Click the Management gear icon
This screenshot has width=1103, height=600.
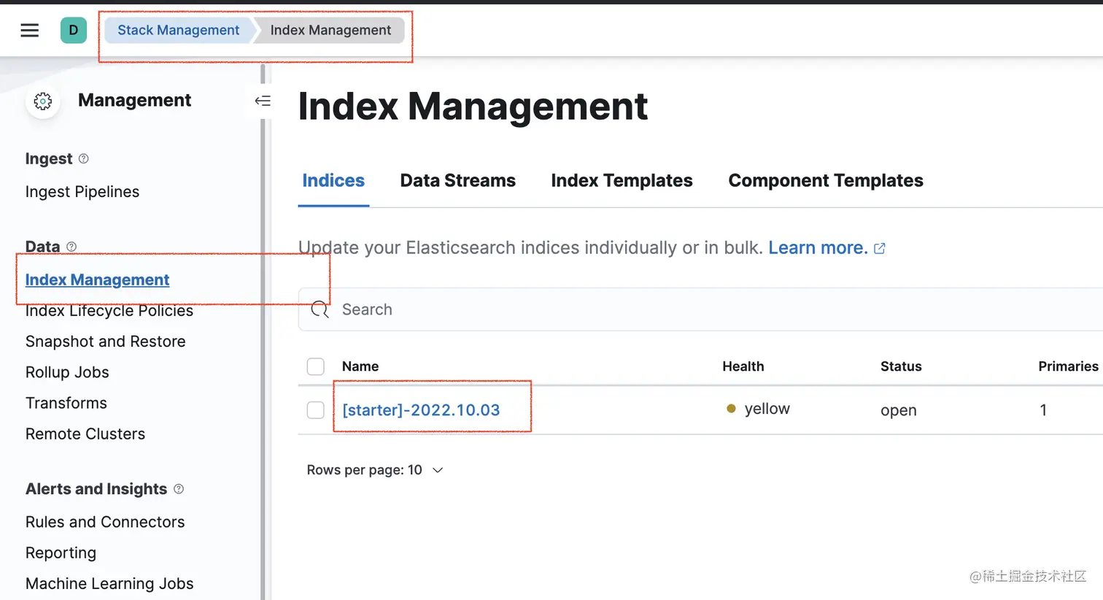43,101
